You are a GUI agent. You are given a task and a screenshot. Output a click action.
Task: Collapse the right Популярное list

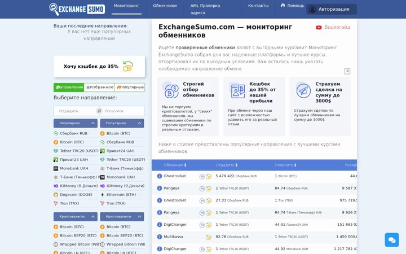[x=122, y=123]
